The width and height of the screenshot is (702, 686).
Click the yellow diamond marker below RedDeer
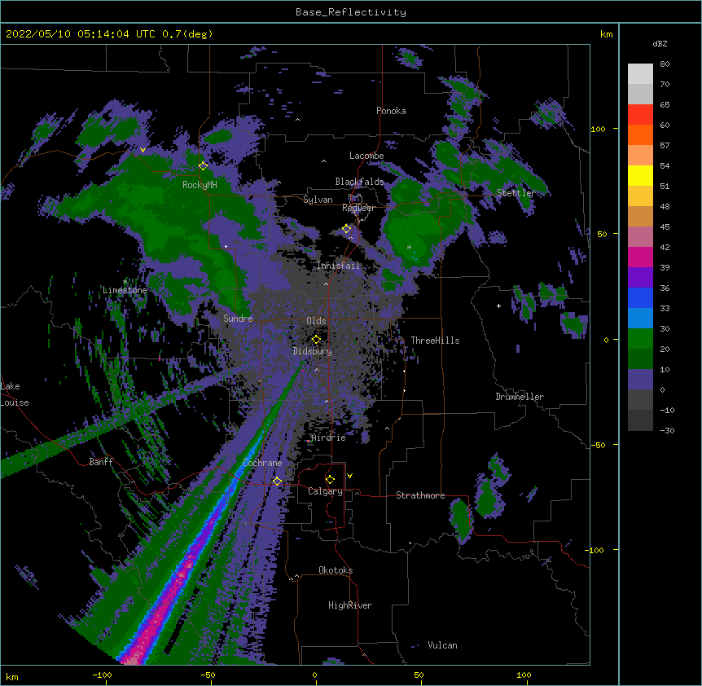(346, 229)
